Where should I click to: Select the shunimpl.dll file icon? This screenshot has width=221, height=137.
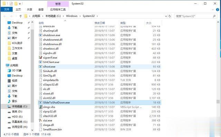pos(40,31)
